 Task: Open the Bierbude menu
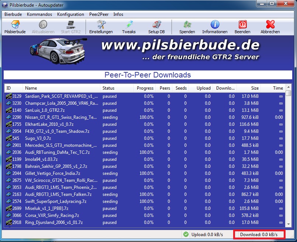(x=13, y=14)
